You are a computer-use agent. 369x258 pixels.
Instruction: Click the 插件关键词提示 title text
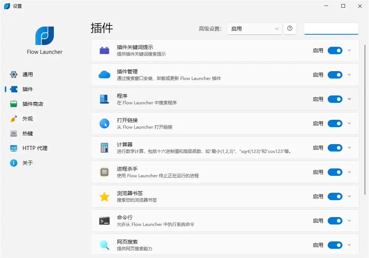pyautogui.click(x=135, y=47)
